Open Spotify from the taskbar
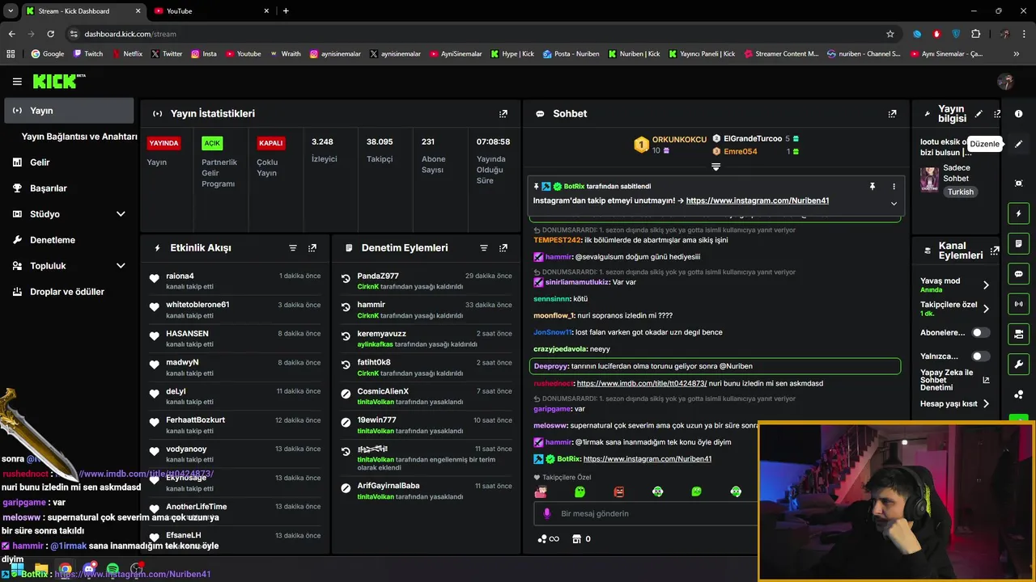This screenshot has width=1036, height=582. 113,569
